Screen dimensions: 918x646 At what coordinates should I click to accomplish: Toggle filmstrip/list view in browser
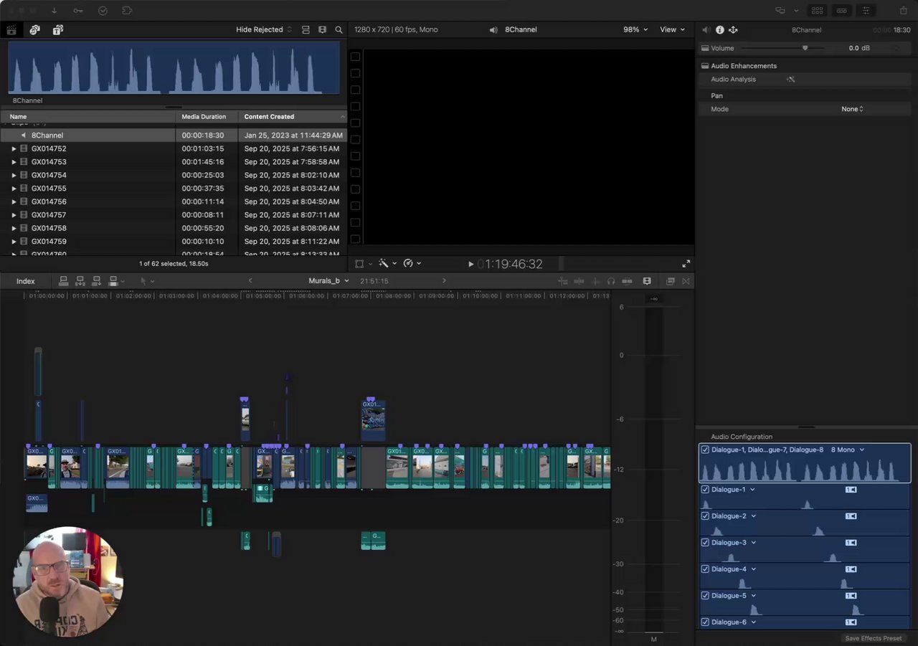(306, 29)
